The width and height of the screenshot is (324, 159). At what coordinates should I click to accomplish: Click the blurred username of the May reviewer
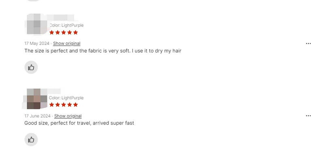pos(60,17)
